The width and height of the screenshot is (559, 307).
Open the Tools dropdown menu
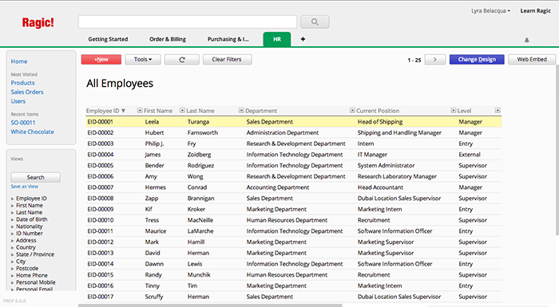tap(143, 60)
